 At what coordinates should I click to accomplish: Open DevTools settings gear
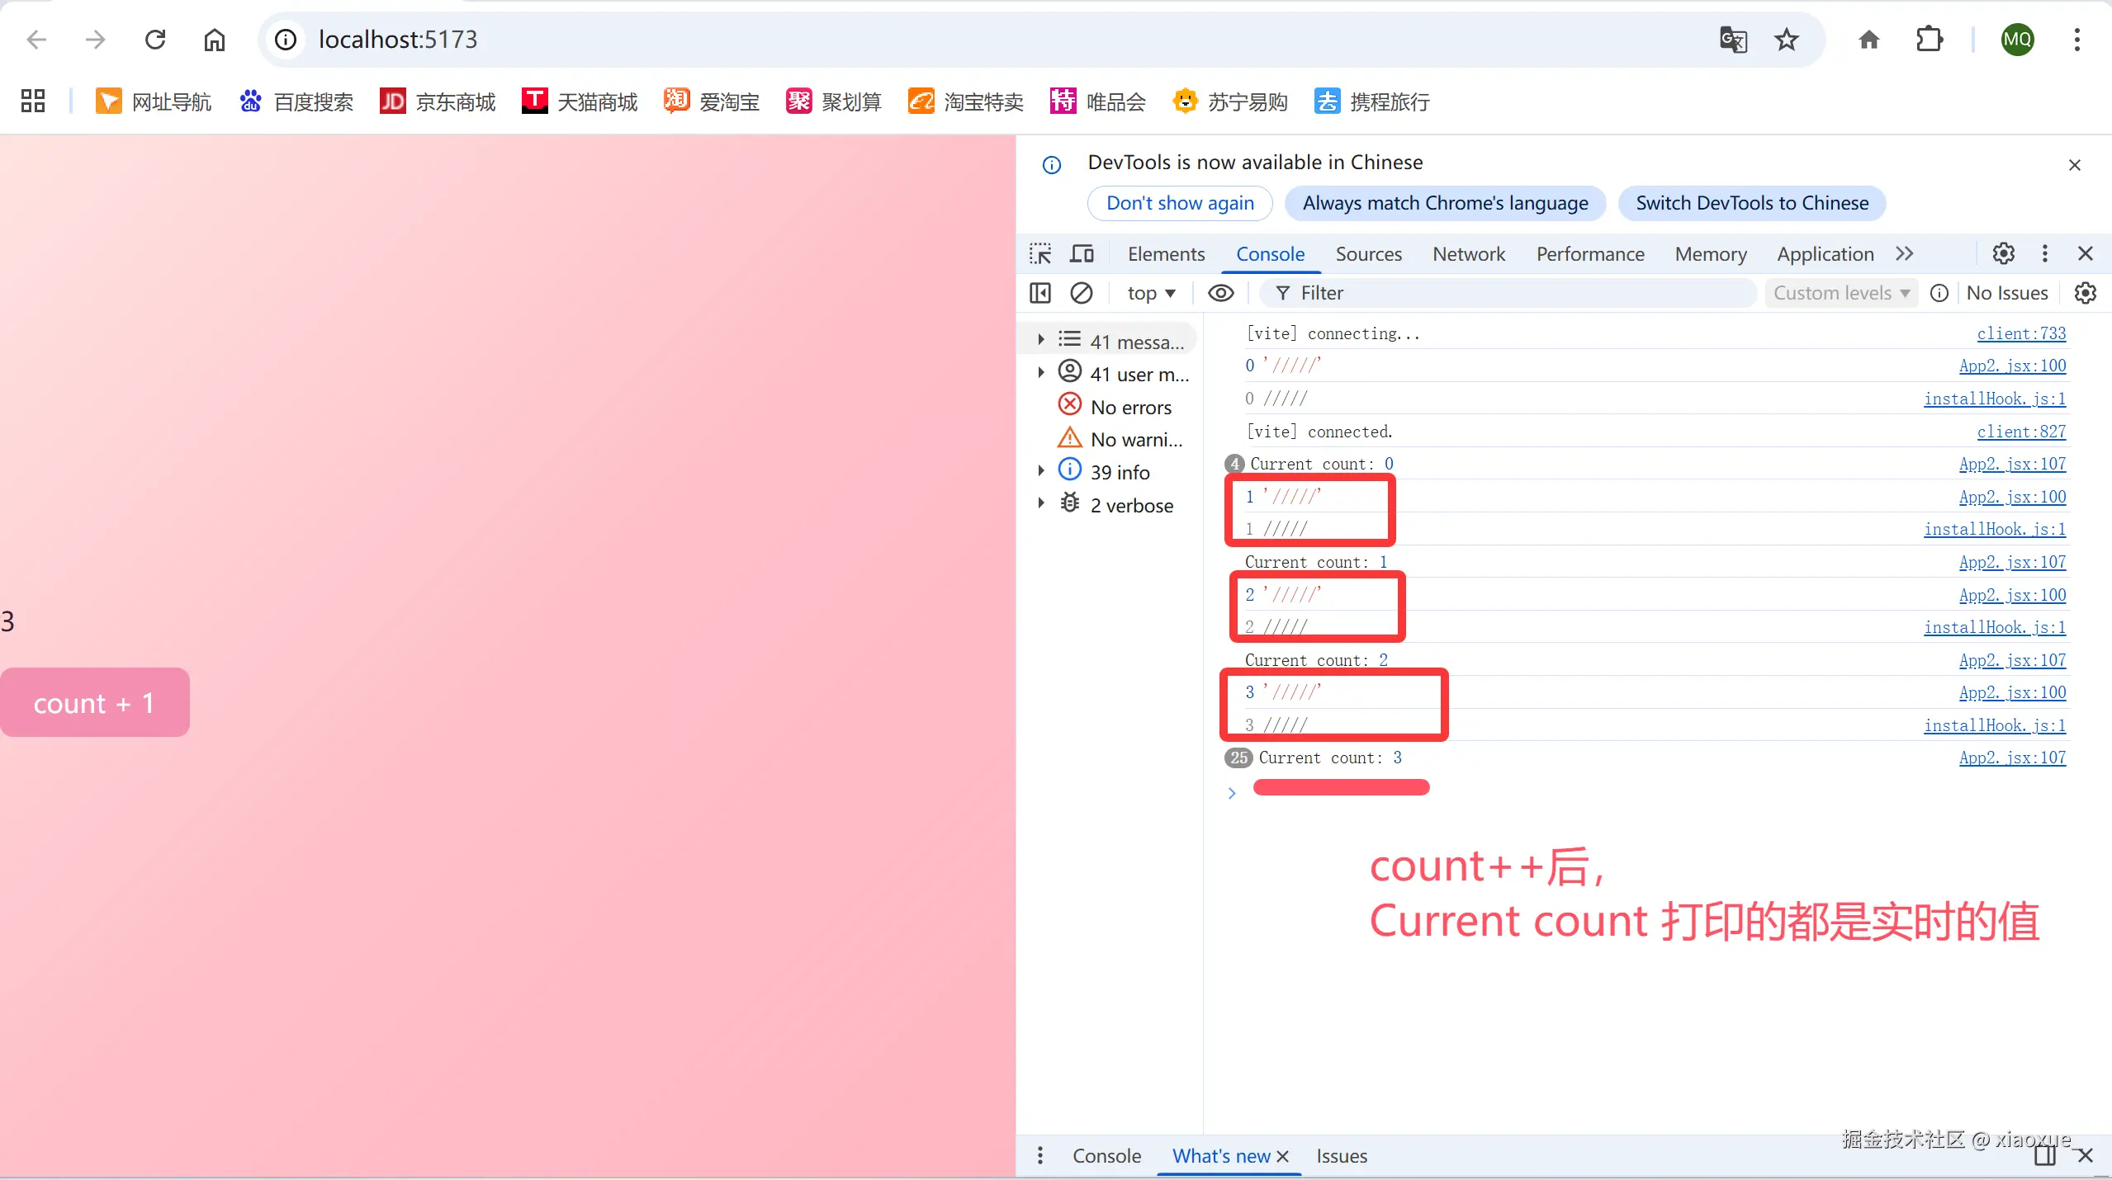pyautogui.click(x=2003, y=253)
